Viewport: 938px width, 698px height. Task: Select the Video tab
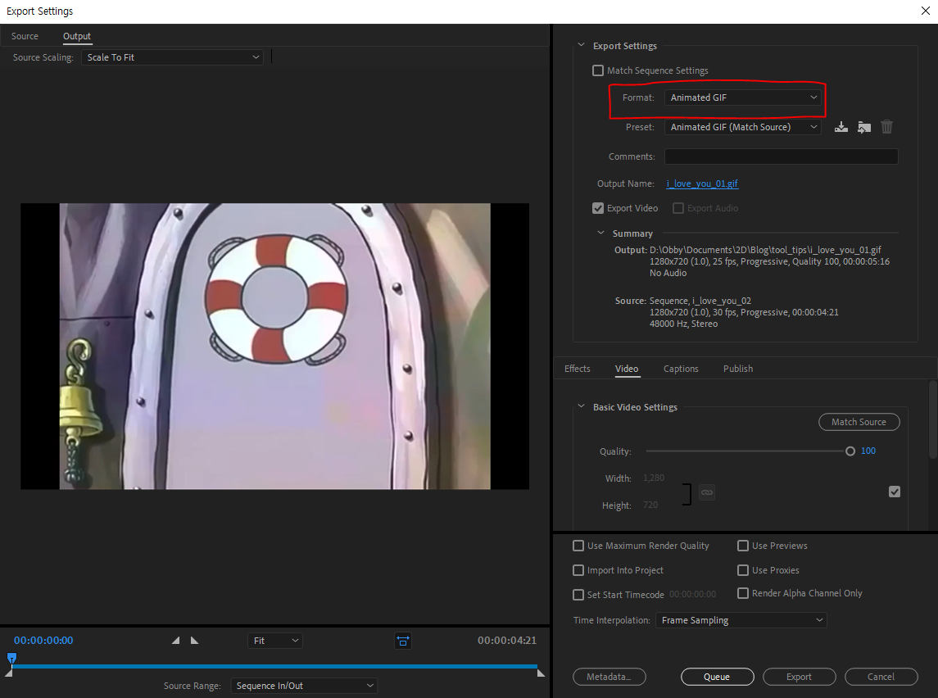(x=627, y=369)
